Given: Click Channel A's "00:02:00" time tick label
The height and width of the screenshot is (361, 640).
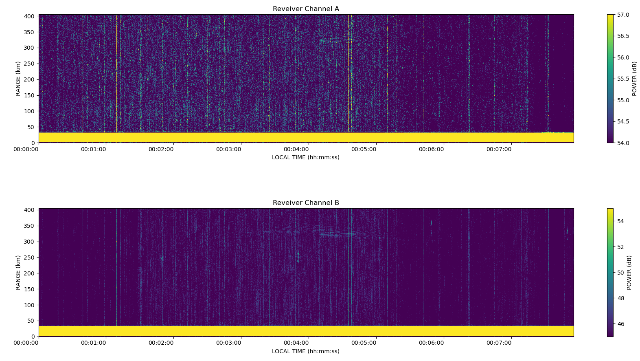Looking at the screenshot, I should point(161,149).
